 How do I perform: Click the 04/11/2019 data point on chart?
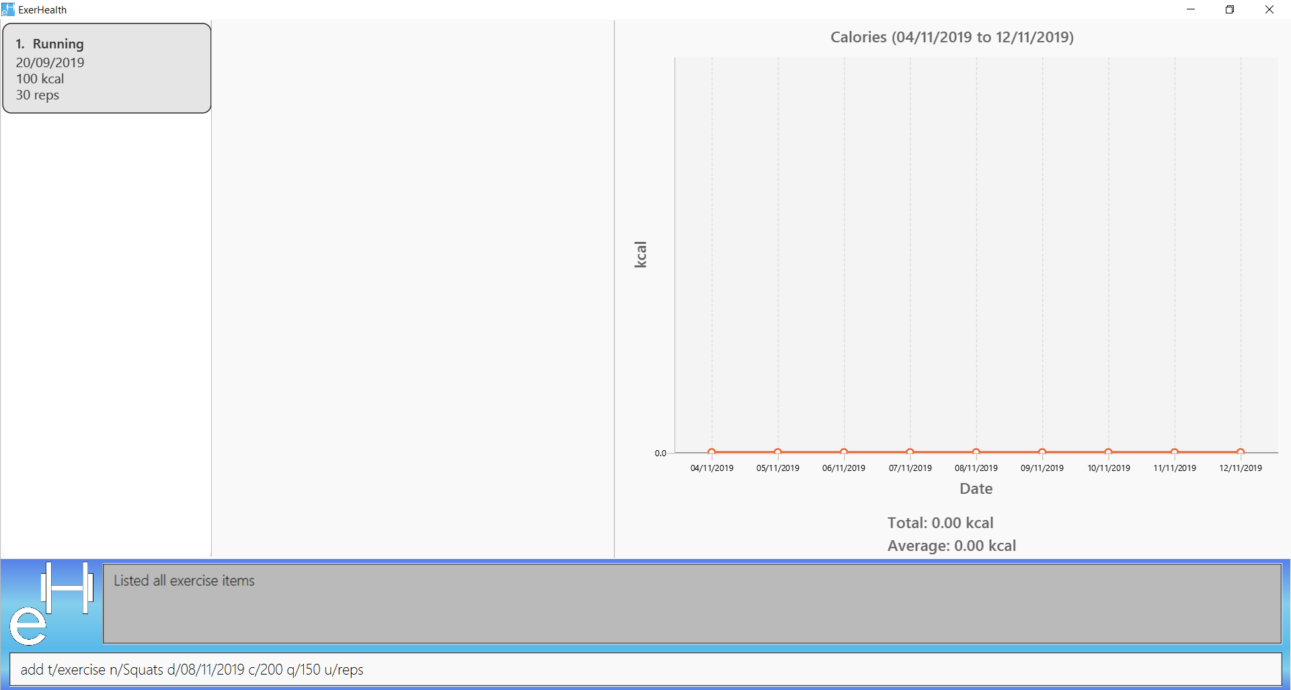point(711,452)
